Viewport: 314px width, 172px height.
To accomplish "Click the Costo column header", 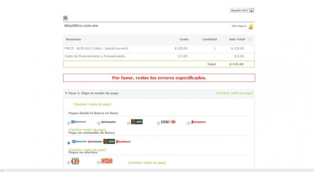I will click(x=184, y=39).
